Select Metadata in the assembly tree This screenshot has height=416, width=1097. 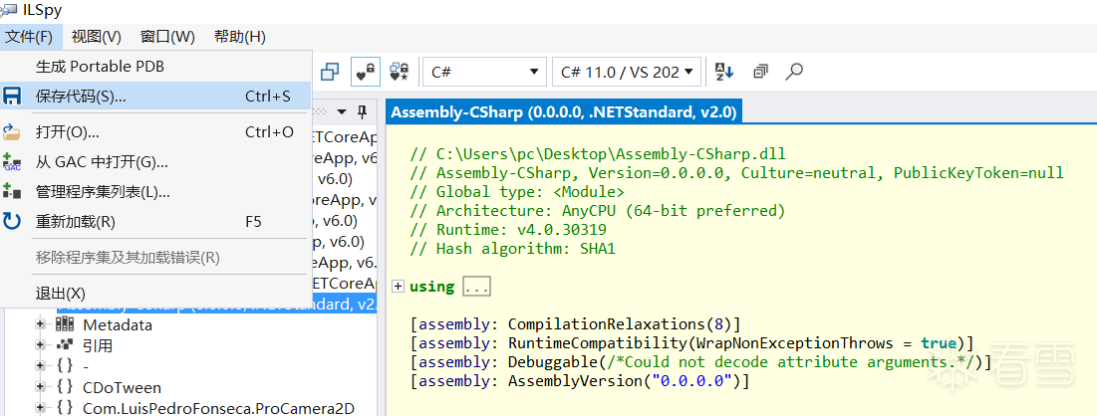click(x=118, y=325)
